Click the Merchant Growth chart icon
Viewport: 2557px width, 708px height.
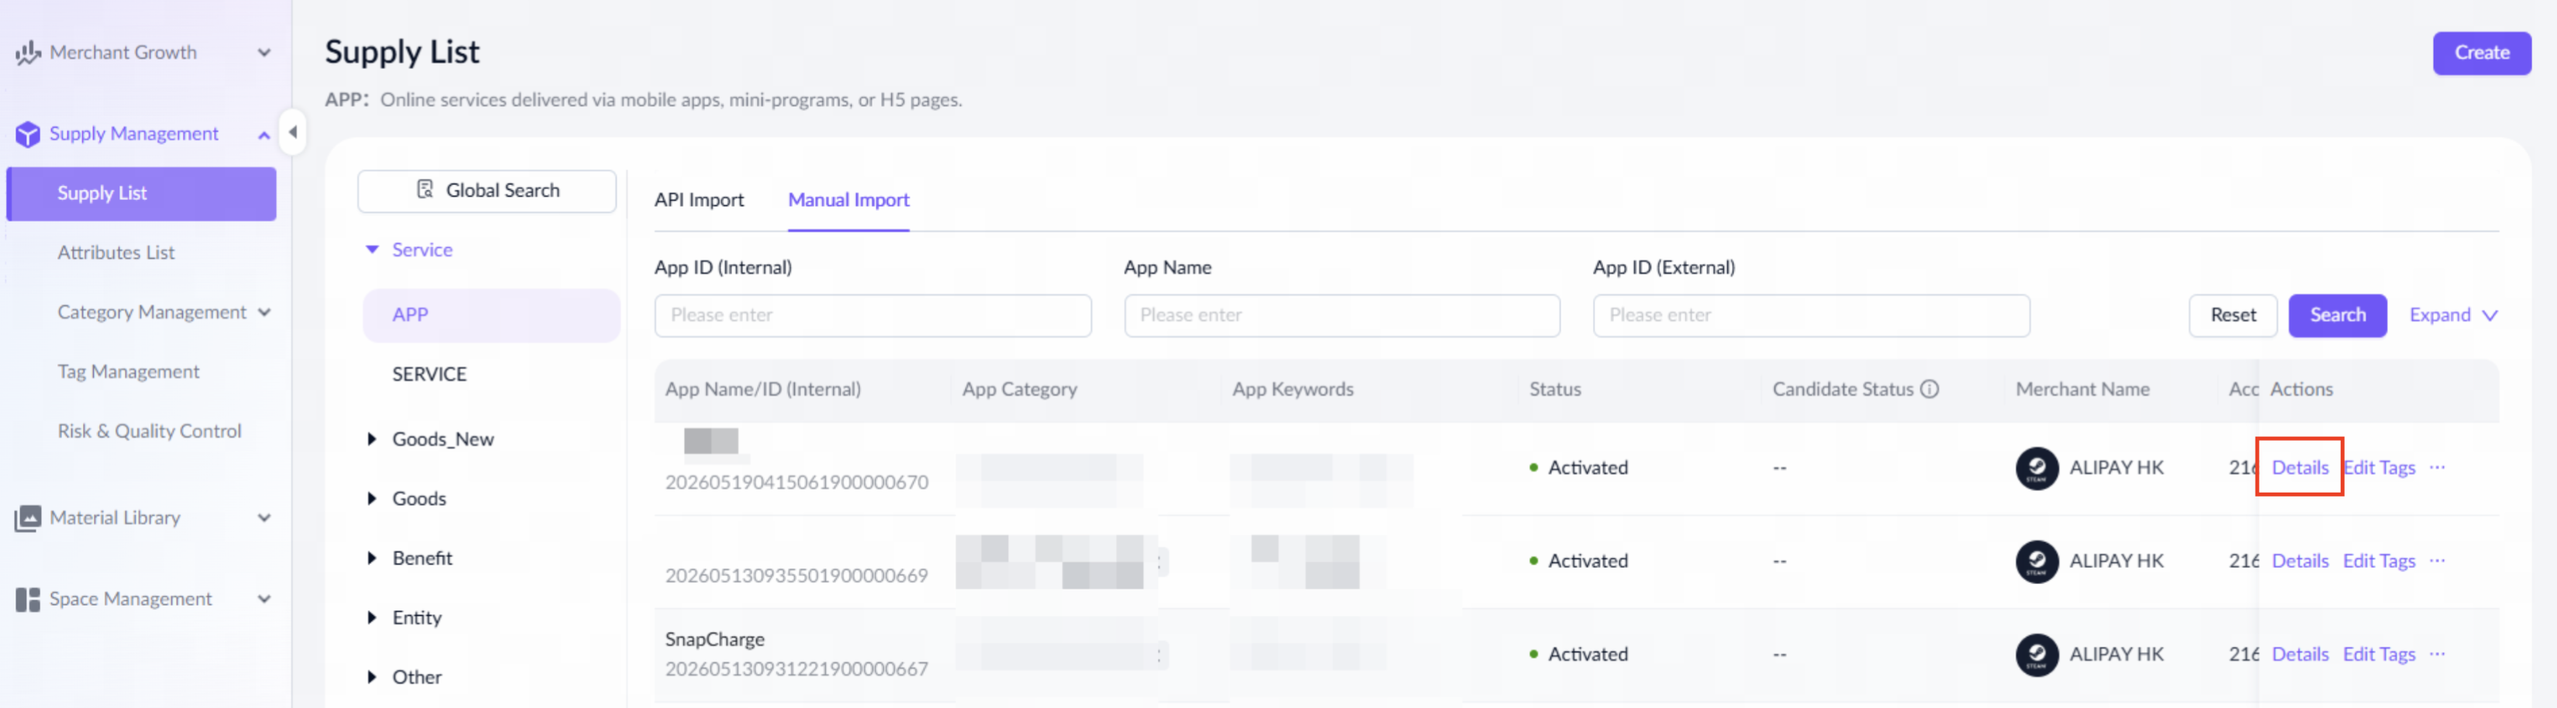tap(28, 53)
